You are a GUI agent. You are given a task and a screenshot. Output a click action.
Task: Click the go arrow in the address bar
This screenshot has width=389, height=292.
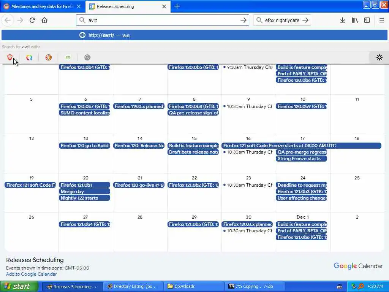pos(244,20)
